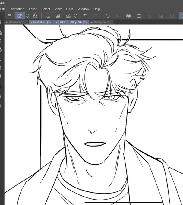Open the Select menu

pos(46,9)
